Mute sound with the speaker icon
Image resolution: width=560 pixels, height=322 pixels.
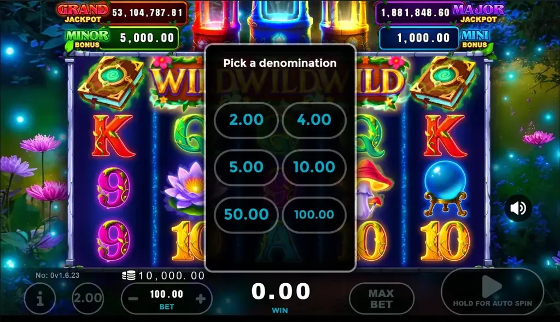pos(518,208)
